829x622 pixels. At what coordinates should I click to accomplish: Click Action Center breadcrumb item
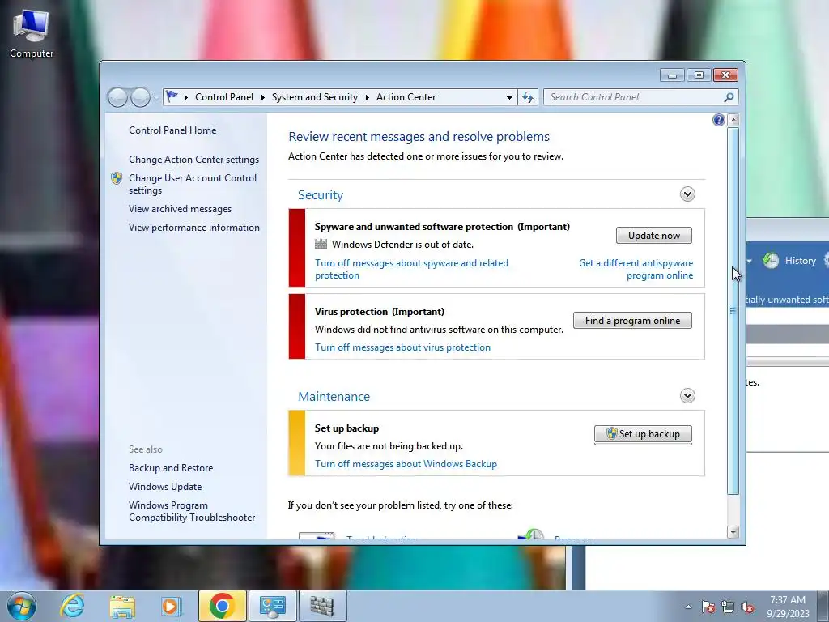coord(406,97)
